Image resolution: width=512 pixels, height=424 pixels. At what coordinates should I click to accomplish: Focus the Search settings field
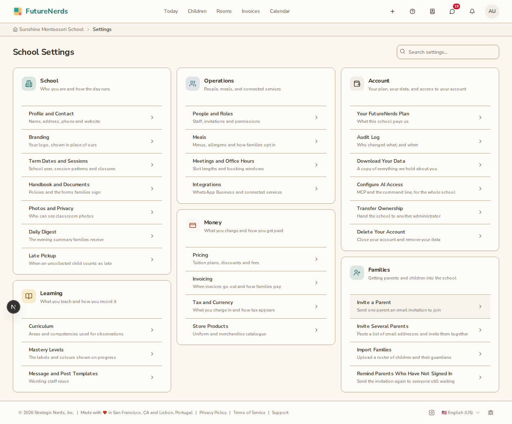coord(448,52)
